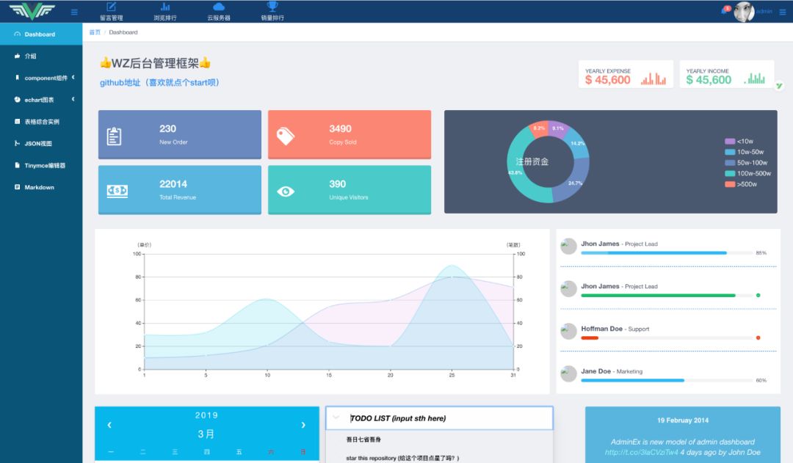
Task: Open 浏览排行 bar chart icon
Action: tap(165, 7)
